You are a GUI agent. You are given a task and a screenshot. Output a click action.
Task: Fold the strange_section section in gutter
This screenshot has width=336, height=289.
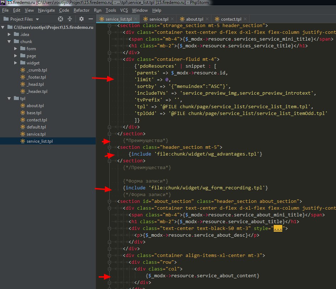109,26
